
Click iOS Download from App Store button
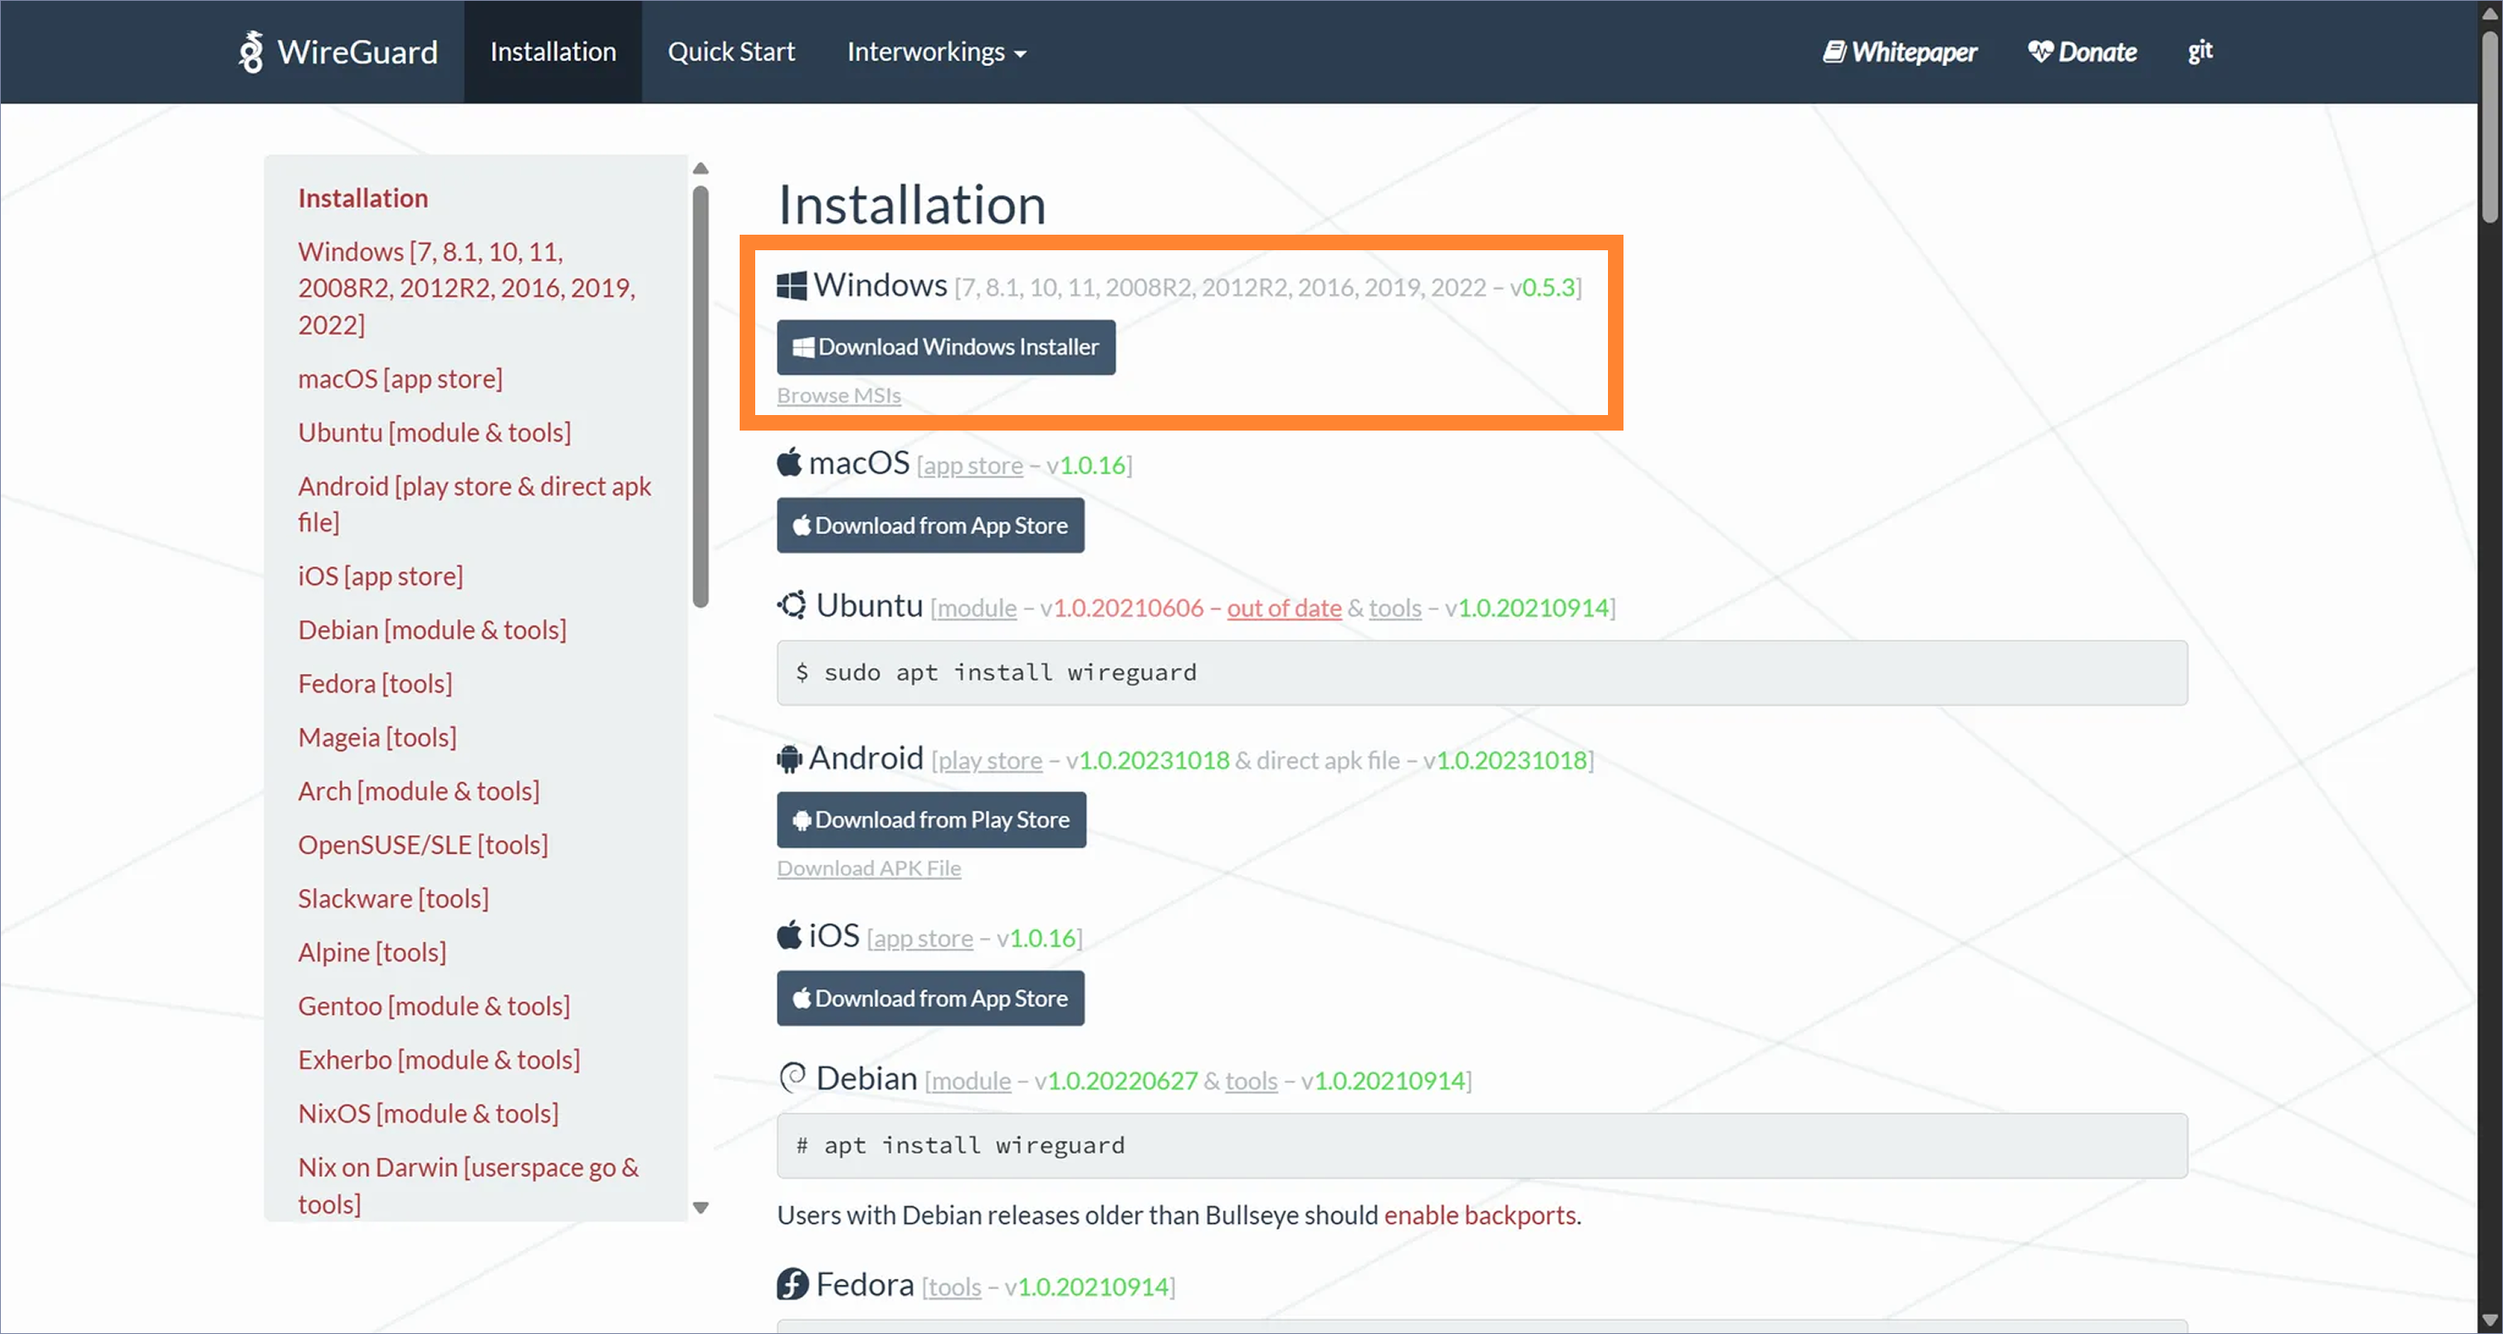click(930, 997)
